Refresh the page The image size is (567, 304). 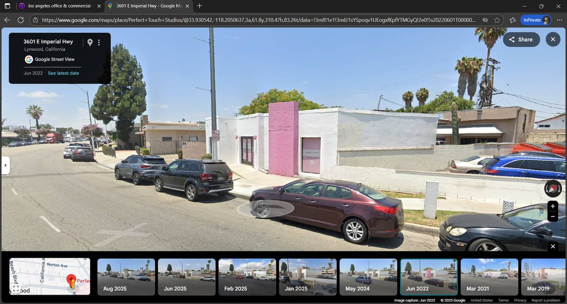coord(21,20)
